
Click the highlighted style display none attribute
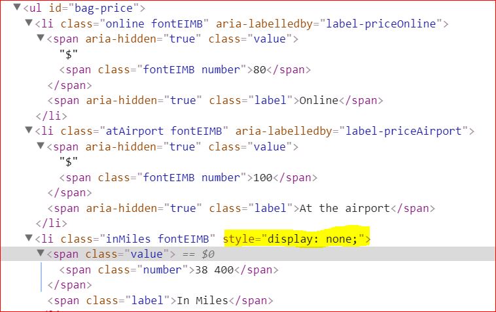pyautogui.click(x=296, y=239)
